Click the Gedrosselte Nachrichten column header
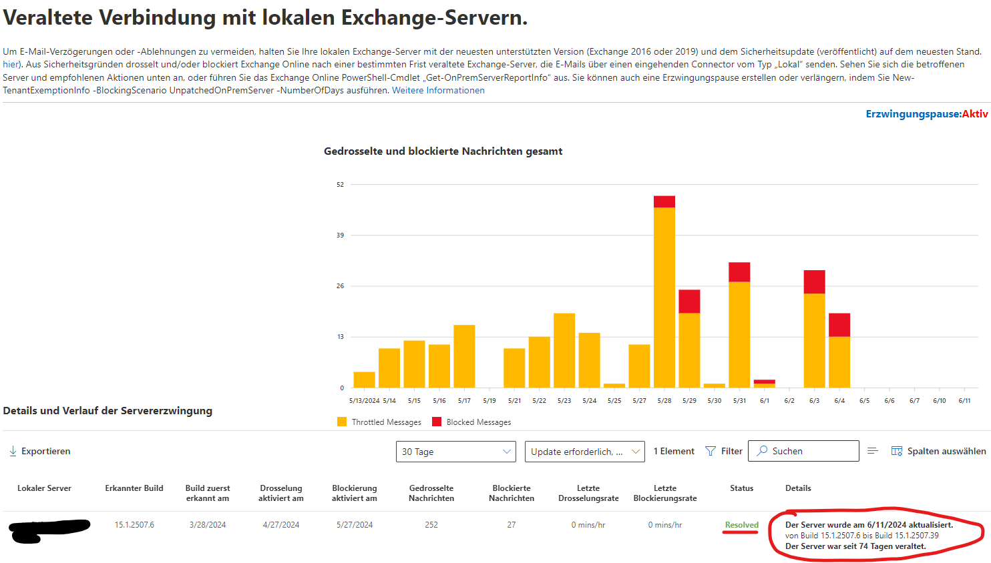This screenshot has height=563, width=991. (431, 493)
